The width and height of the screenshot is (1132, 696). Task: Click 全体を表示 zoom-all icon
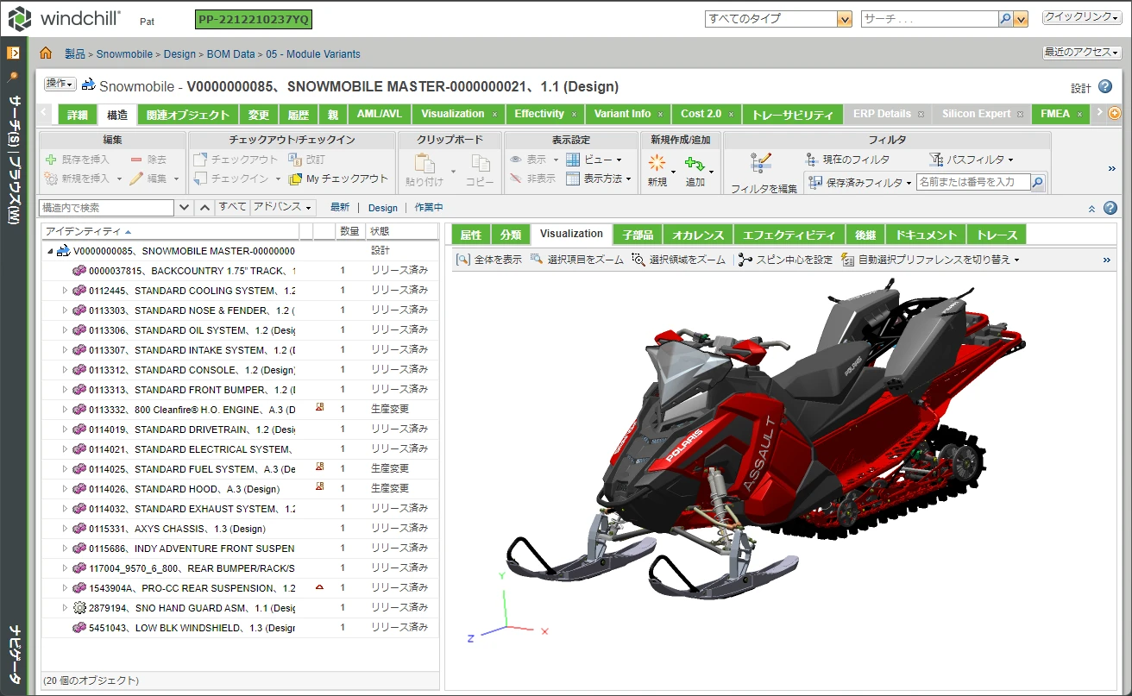[x=463, y=260]
